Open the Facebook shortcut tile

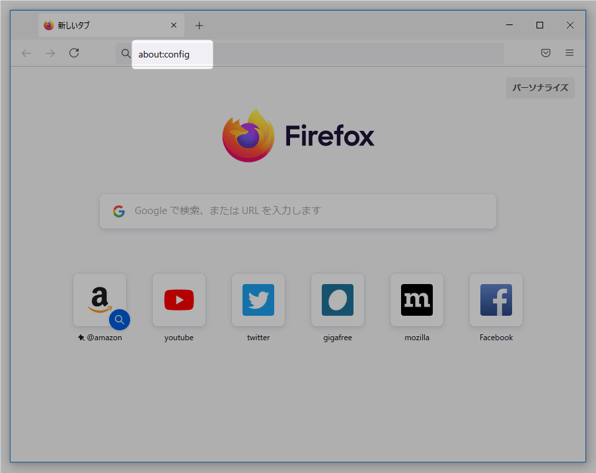point(496,300)
